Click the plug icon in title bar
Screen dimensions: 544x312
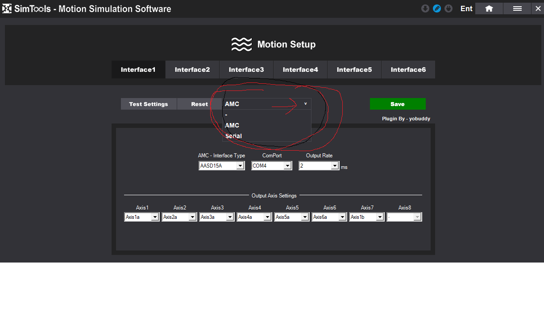pos(448,8)
